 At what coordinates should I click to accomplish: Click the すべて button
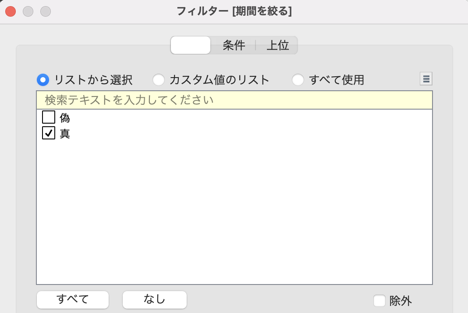tap(72, 299)
